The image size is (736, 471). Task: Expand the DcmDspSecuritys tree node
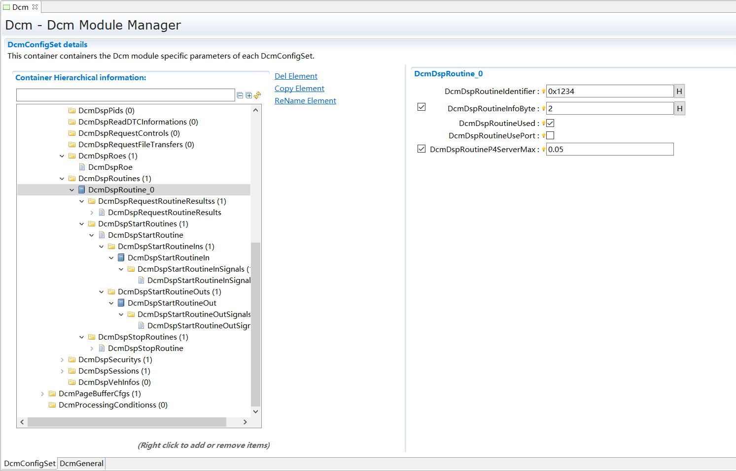pos(62,359)
